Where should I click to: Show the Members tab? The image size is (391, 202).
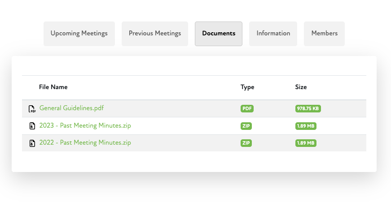tap(324, 34)
